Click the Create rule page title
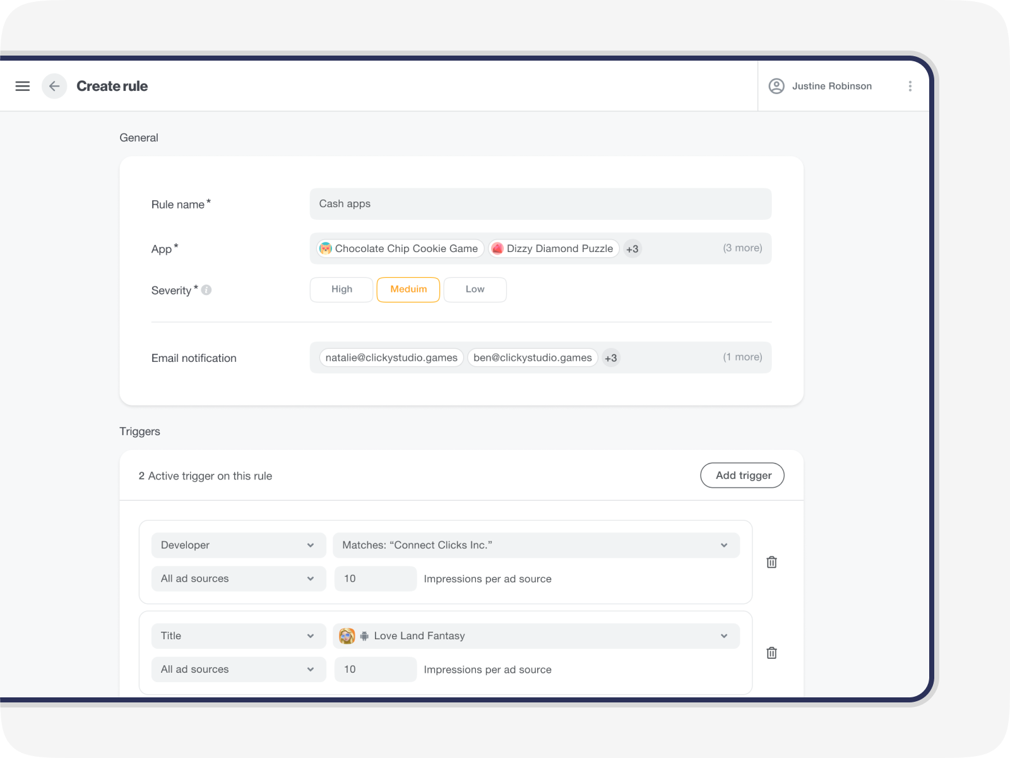1010x758 pixels. pyautogui.click(x=112, y=86)
